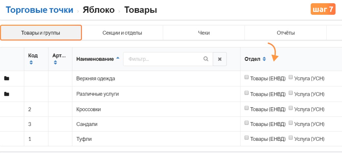The width and height of the screenshot is (342, 153).
Task: Focus the Фильтр... input field
Action: (x=168, y=59)
